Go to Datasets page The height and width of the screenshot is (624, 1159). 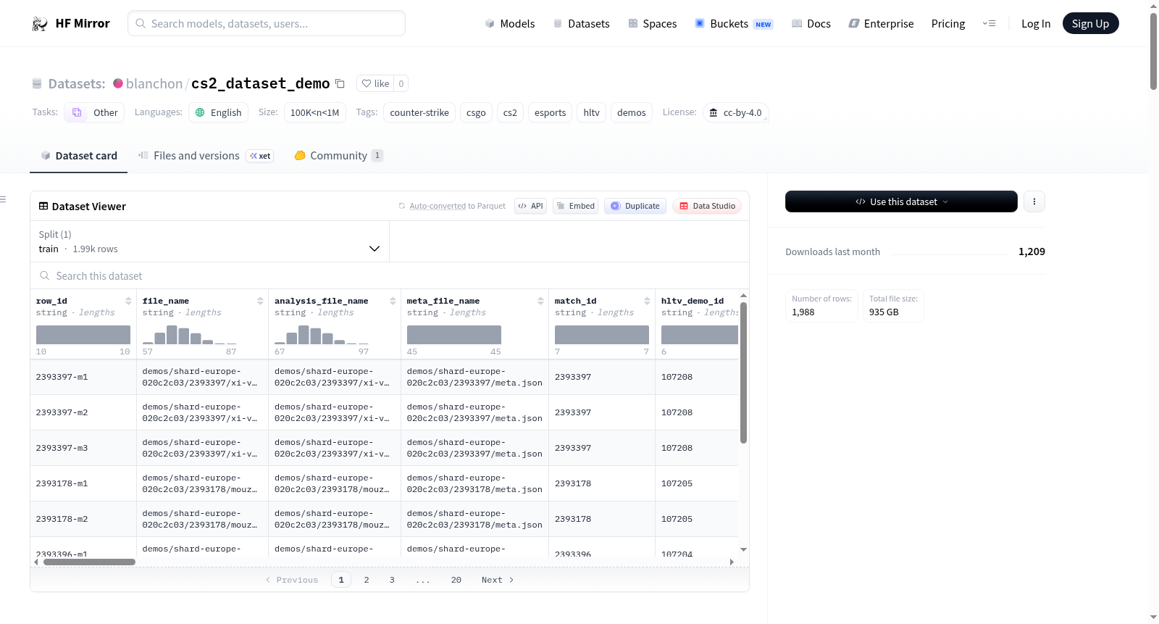click(581, 24)
